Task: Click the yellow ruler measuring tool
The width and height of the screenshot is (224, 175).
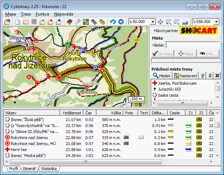Action: pos(102,22)
